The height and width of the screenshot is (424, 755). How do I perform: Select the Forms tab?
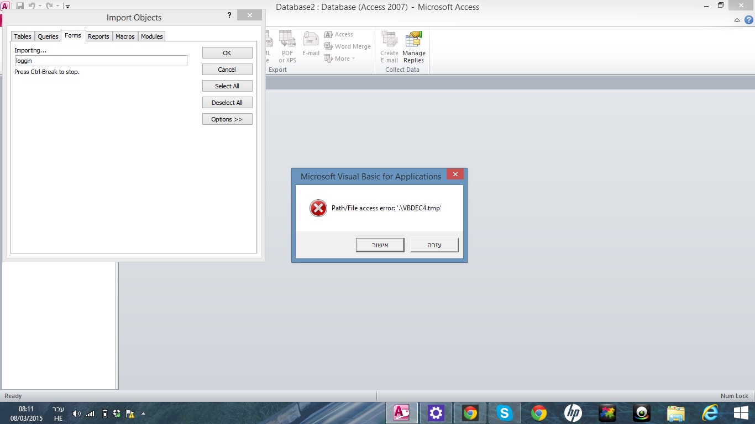tap(73, 35)
